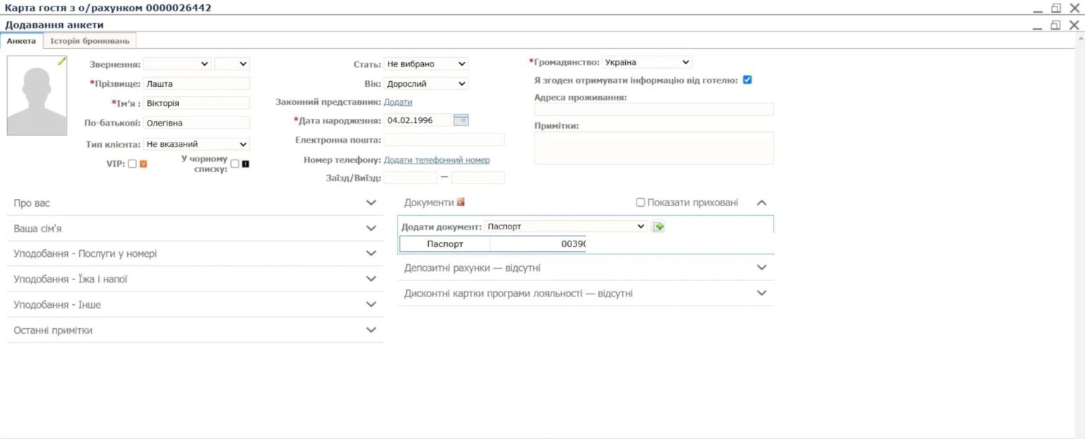Click the pencil icon to edit guest photo
This screenshot has height=439, width=1085.
[61, 61]
